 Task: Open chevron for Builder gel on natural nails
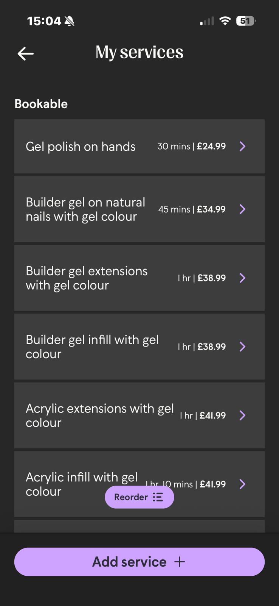click(x=243, y=209)
